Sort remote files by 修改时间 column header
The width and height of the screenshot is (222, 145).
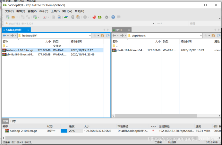click(196, 41)
